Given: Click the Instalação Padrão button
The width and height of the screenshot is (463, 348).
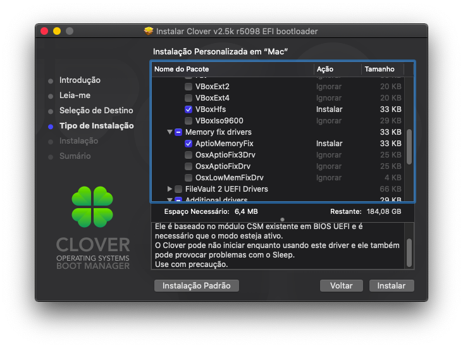Looking at the screenshot, I should pyautogui.click(x=197, y=285).
